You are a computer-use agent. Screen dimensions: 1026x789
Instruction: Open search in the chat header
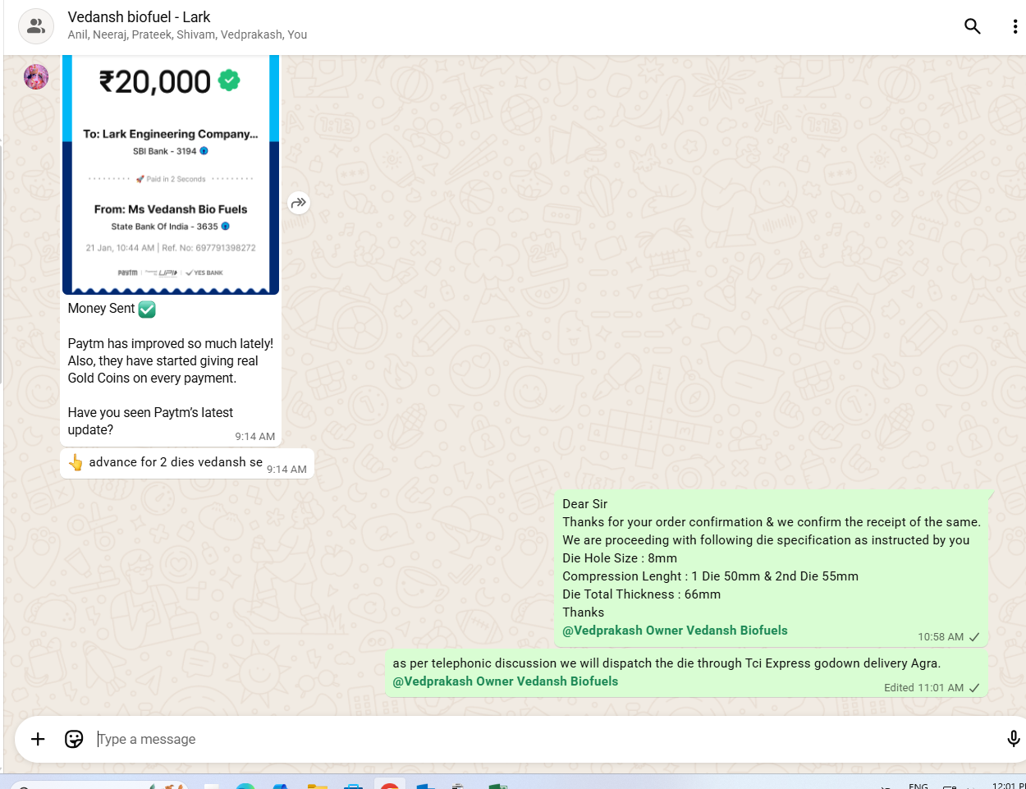[972, 26]
